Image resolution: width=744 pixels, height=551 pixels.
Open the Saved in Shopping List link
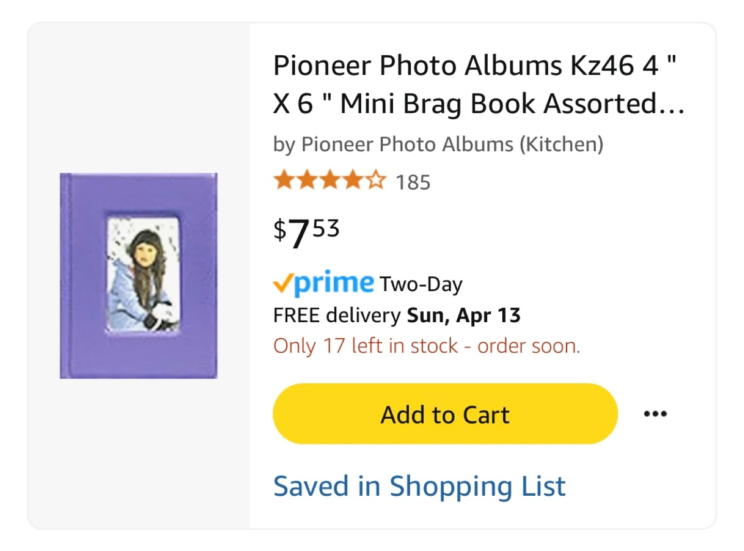(x=419, y=486)
